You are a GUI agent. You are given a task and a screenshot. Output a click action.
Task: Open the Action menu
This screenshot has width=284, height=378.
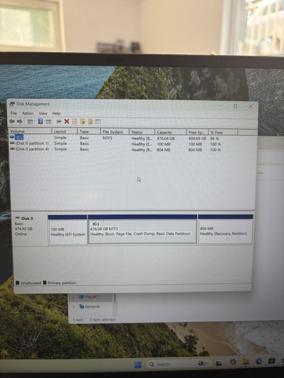pyautogui.click(x=28, y=113)
